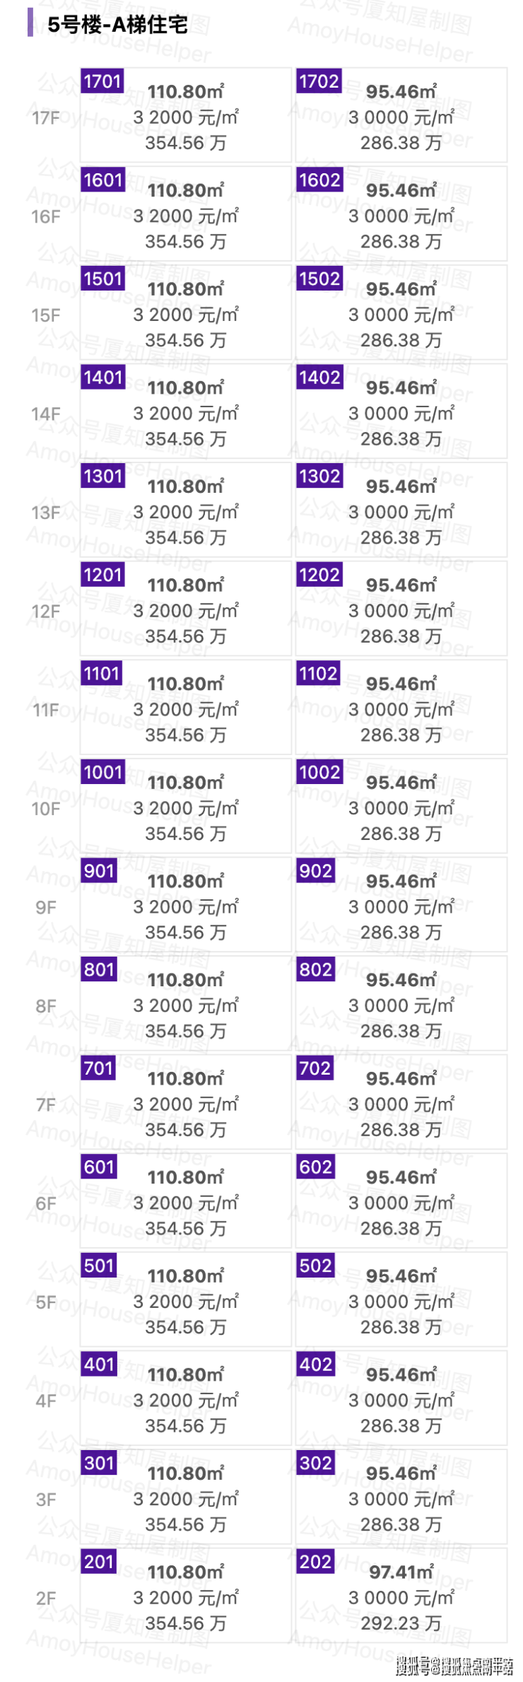Click unit 202 area 97.41㎡ text
This screenshot has height=1682, width=523.
coord(401,1572)
